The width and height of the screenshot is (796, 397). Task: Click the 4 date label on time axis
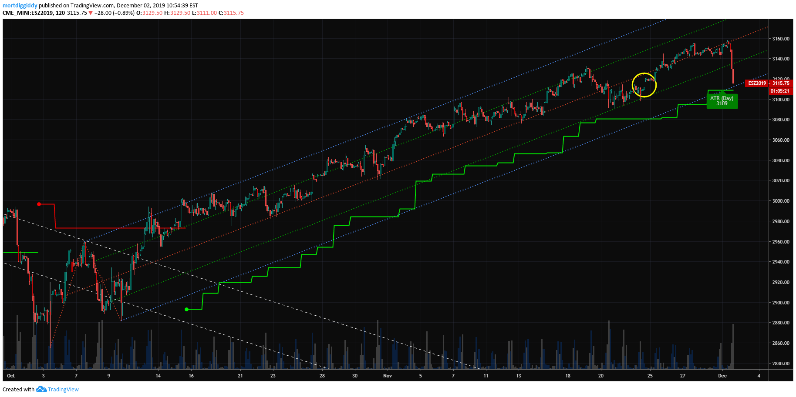759,376
